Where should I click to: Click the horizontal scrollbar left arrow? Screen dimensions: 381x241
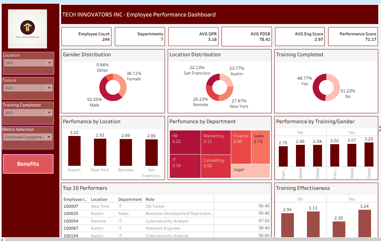tap(2, 240)
